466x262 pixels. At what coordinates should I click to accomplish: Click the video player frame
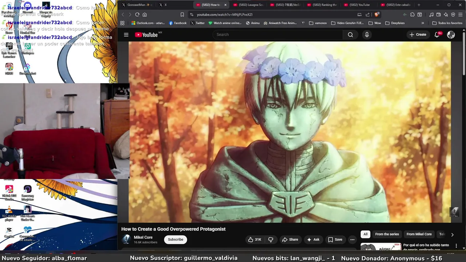click(289, 132)
